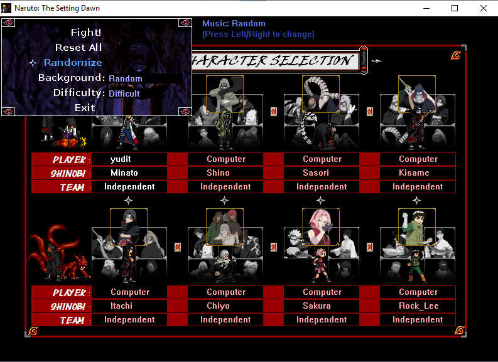Image resolution: width=498 pixels, height=362 pixels.
Task: Toggle Rock_Lee's player type Computer
Action: coord(418,292)
